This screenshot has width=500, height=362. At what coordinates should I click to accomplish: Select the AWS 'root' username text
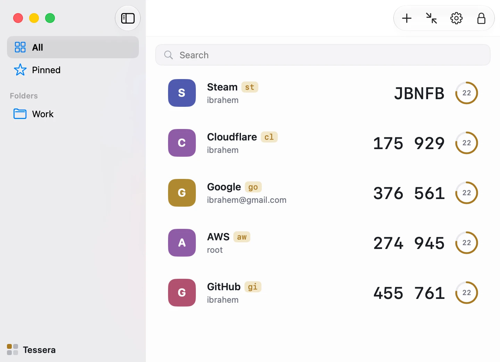click(x=215, y=250)
